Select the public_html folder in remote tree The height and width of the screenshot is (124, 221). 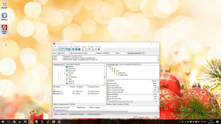coord(124,75)
